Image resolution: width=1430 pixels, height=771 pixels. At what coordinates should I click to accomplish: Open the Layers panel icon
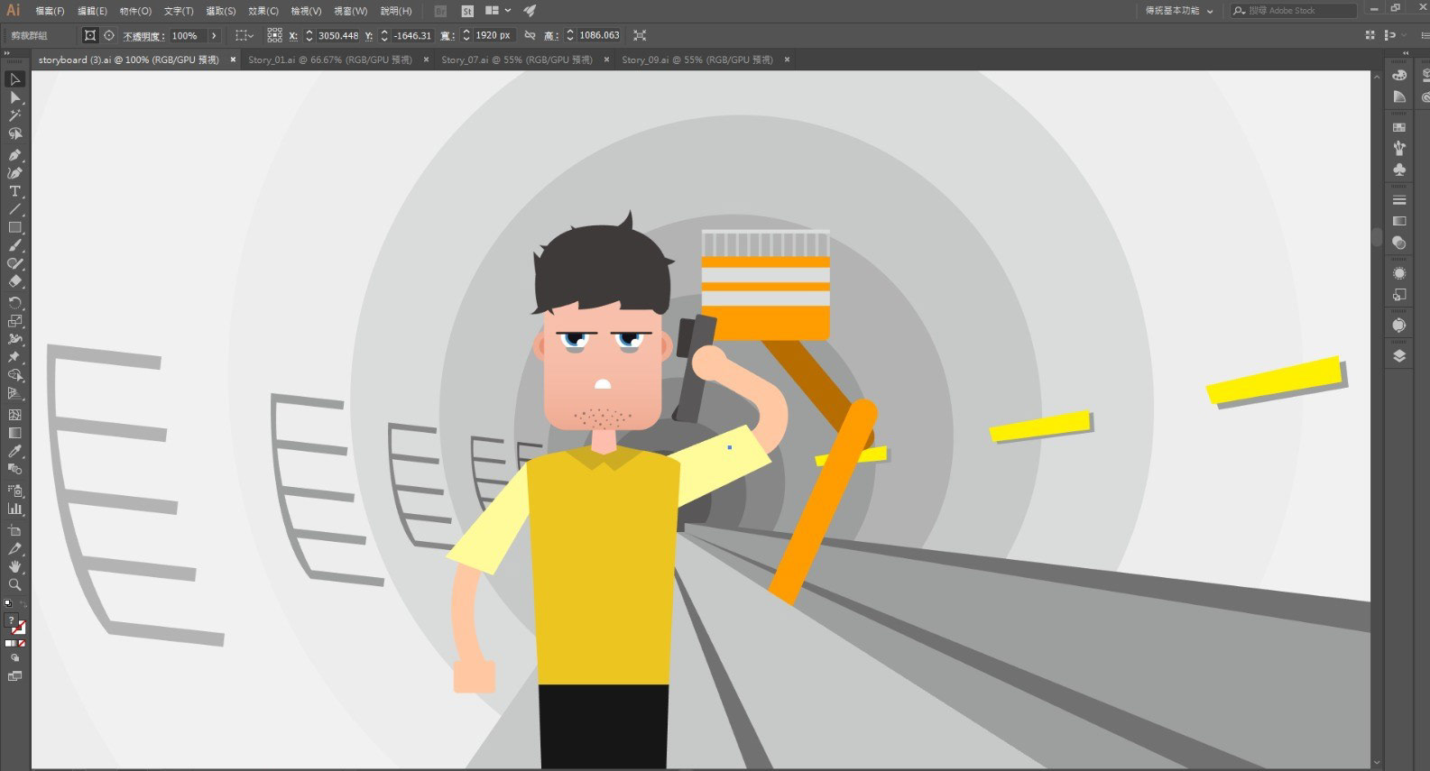(1399, 356)
